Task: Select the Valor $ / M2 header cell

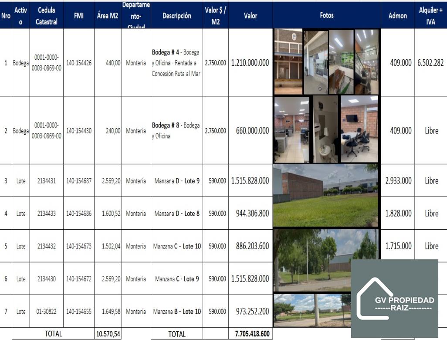Action: [215, 16]
